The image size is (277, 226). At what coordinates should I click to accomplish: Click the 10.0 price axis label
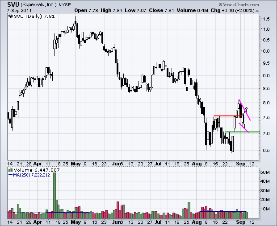(265, 51)
